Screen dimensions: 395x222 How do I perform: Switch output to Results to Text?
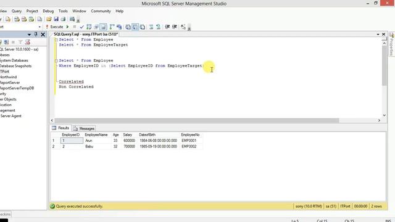click(x=128, y=27)
